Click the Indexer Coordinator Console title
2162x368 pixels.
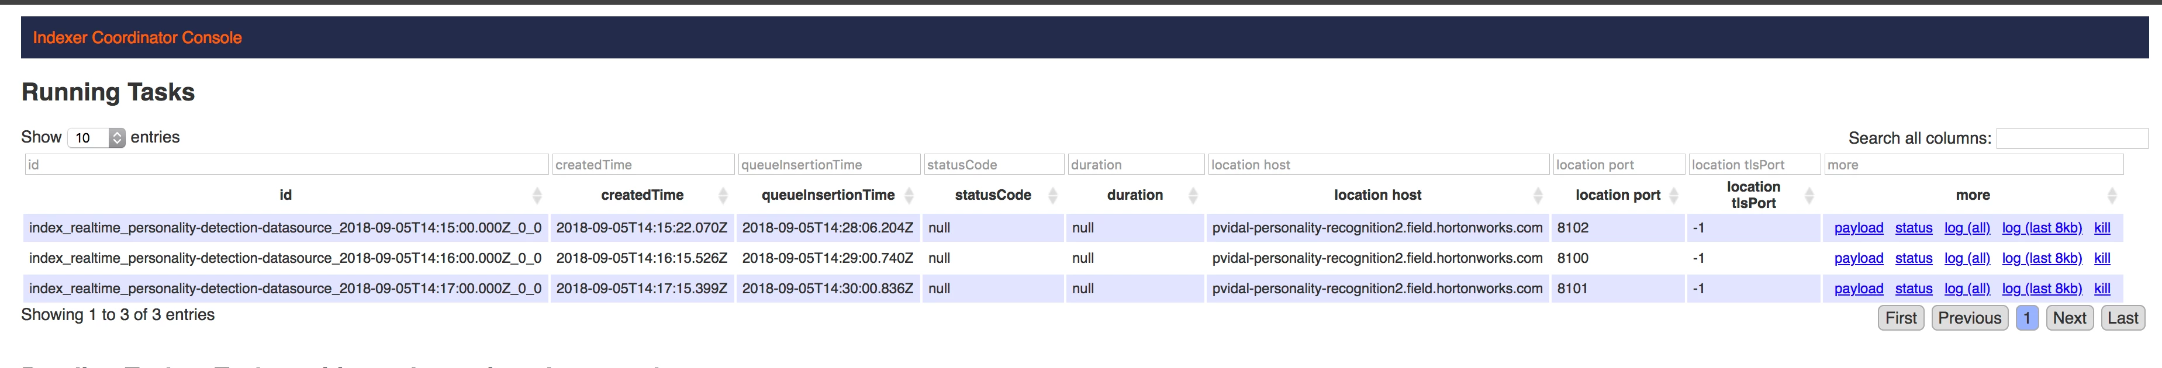click(137, 38)
